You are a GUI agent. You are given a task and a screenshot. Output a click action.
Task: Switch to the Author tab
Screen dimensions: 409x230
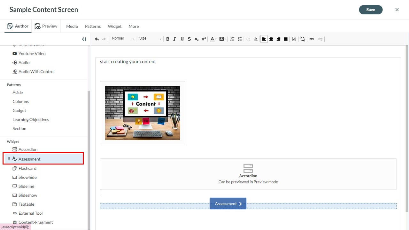click(x=18, y=26)
